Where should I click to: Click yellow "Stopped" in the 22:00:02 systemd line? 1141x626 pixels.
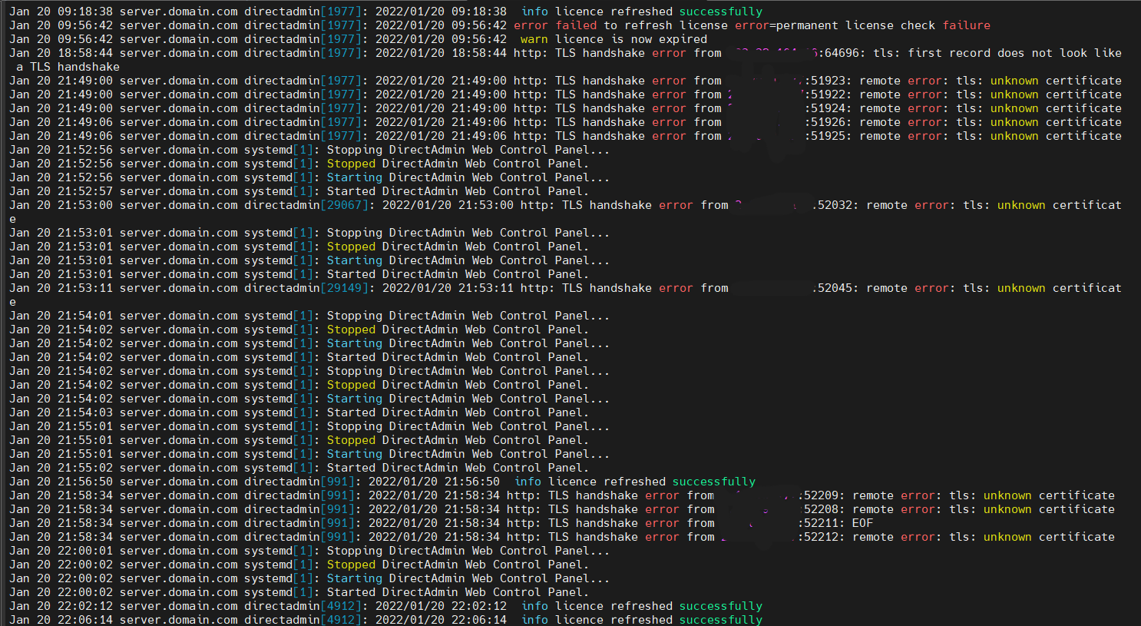coord(351,565)
